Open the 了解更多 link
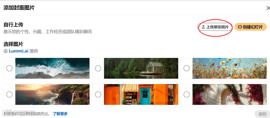Image resolution: width=270 pixels, height=118 pixels. pyautogui.click(x=60, y=114)
